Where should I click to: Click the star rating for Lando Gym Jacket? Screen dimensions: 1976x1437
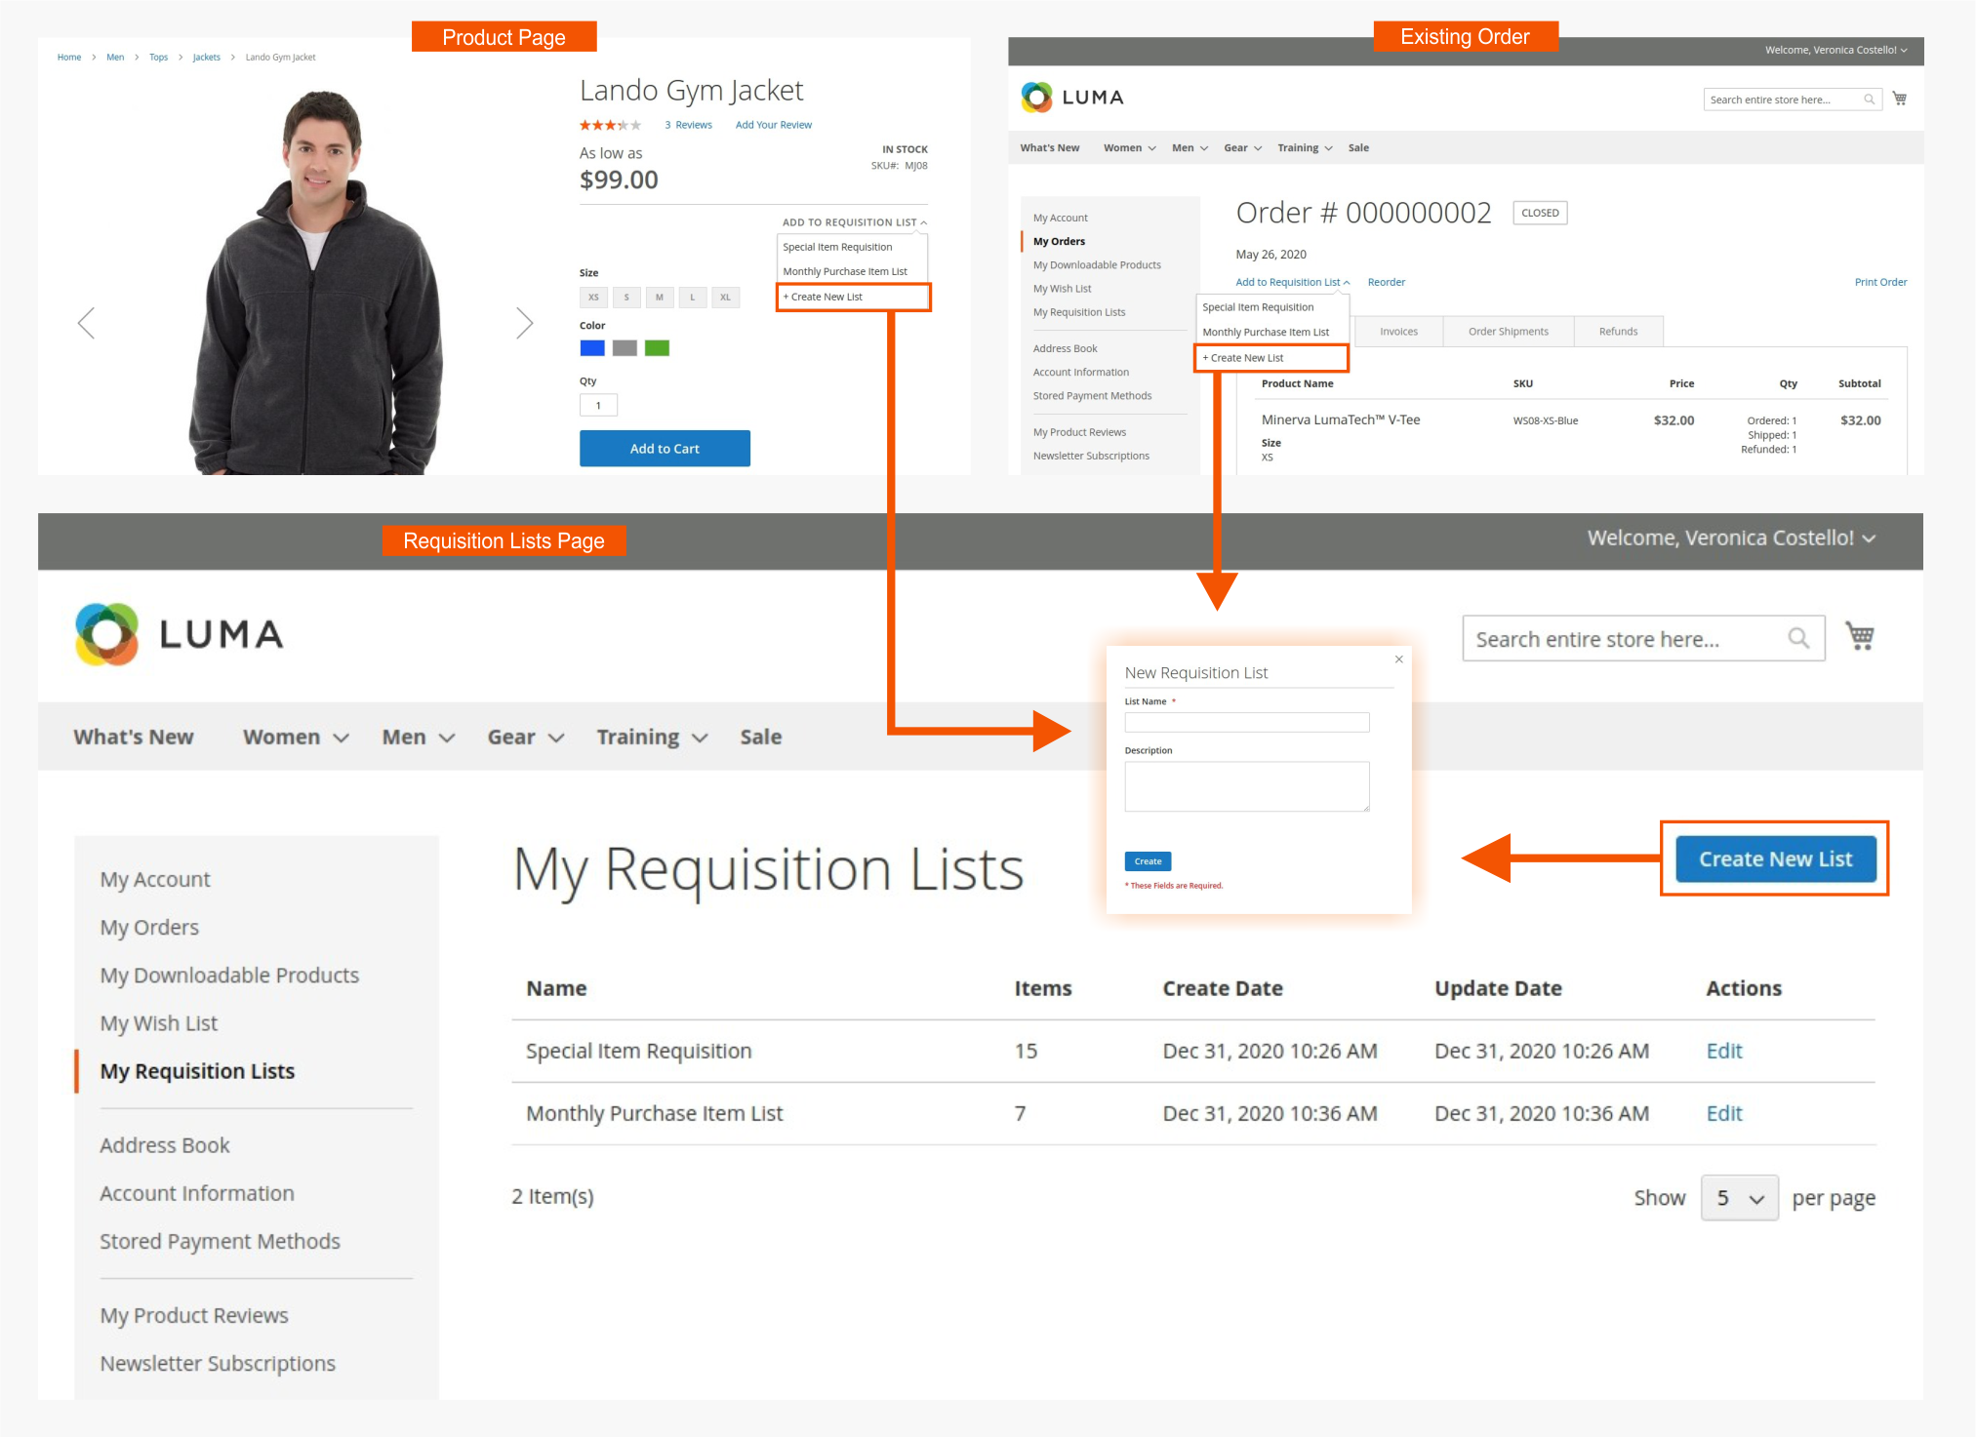(610, 124)
